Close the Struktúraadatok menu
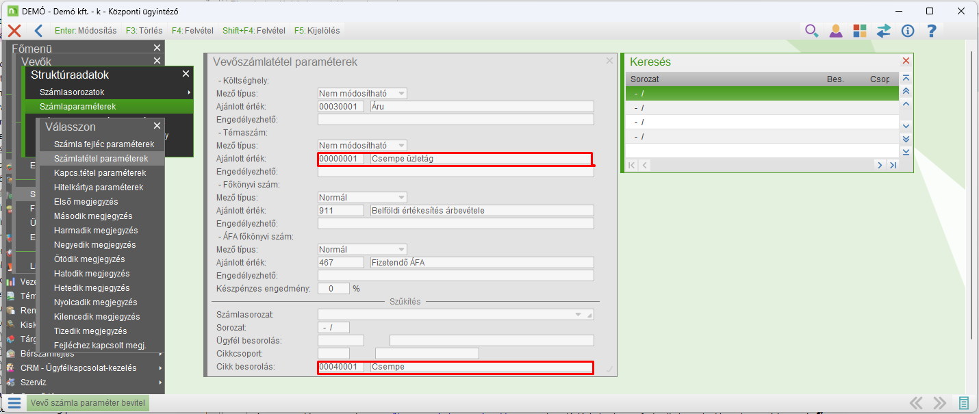 (x=186, y=74)
